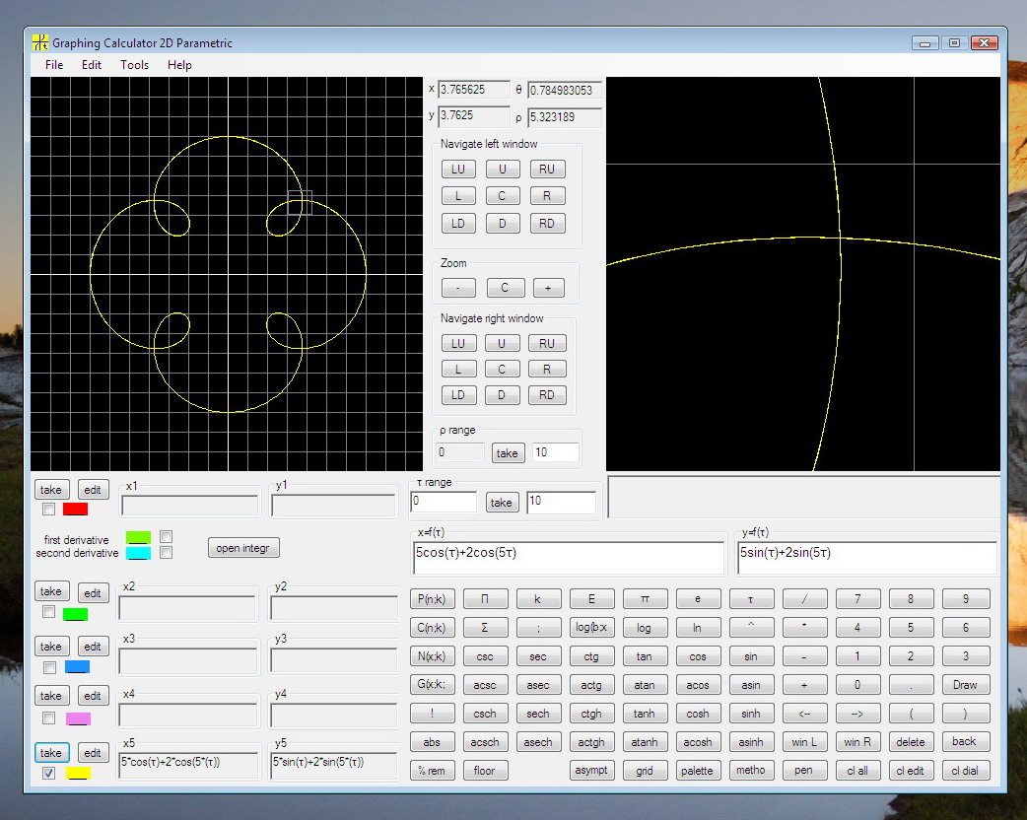Click U in Navigate right window
1027x820 pixels.
502,343
